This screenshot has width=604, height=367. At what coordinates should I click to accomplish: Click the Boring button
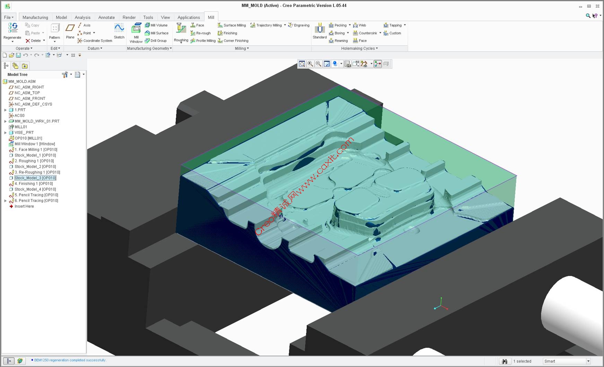tap(337, 33)
